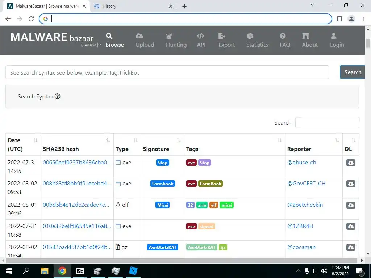This screenshot has width=371, height=278.
Task: Click the Formbook signature badge
Action: 163,184
